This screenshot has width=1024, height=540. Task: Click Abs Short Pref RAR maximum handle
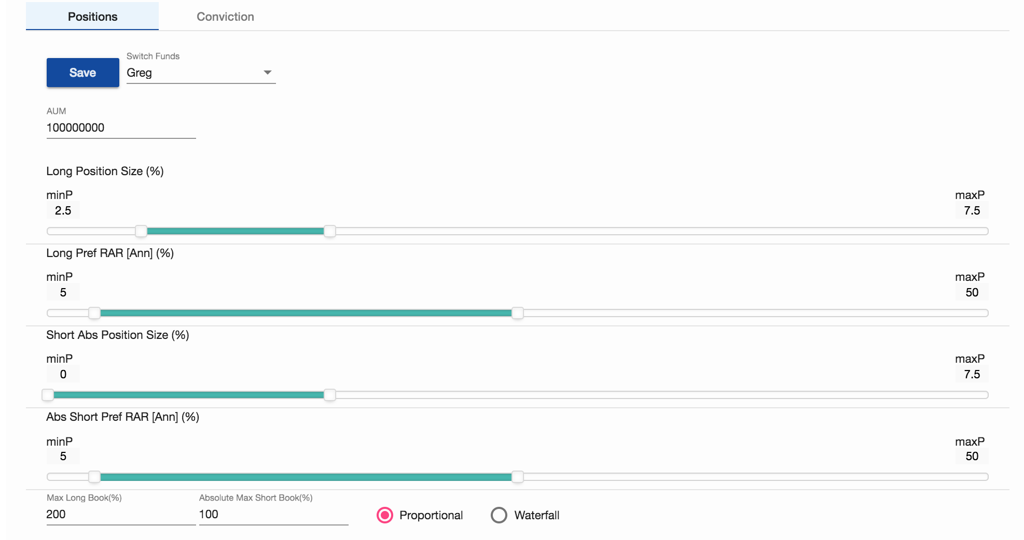(518, 477)
